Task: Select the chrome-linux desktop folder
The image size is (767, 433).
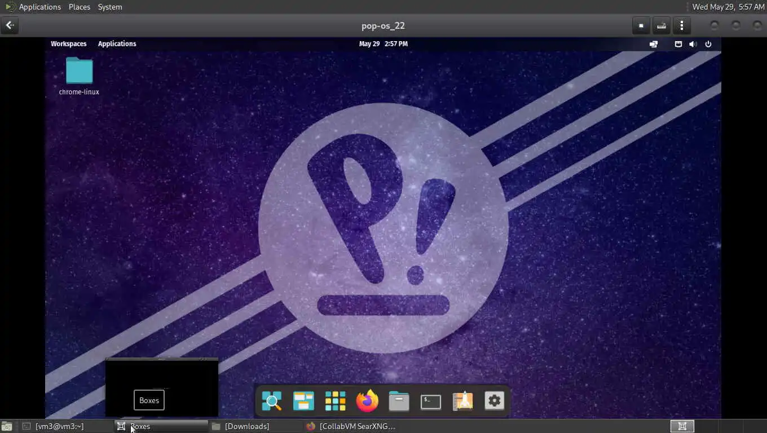Action: [79, 76]
